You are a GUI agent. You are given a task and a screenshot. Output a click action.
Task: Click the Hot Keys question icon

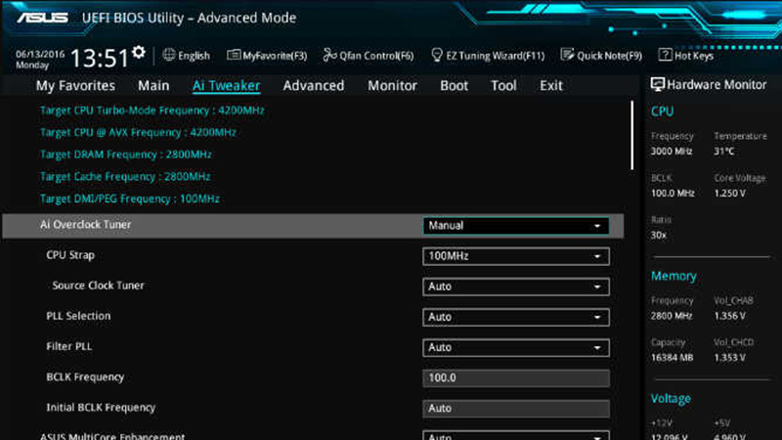(665, 55)
